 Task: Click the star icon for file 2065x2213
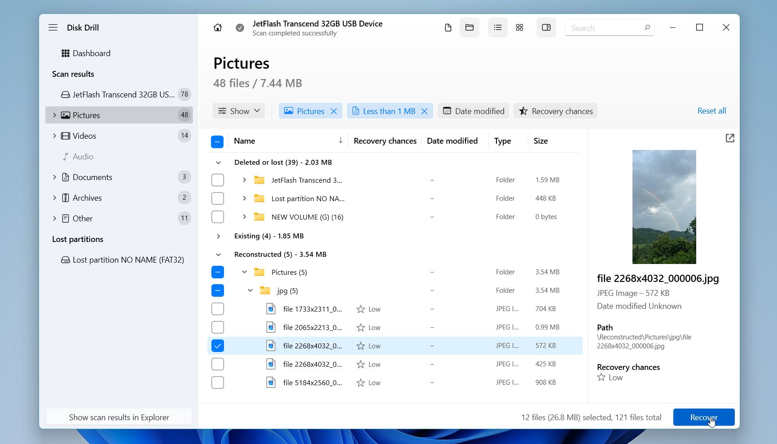point(360,327)
